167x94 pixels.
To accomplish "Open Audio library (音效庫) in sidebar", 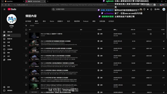I will click(11, 60).
